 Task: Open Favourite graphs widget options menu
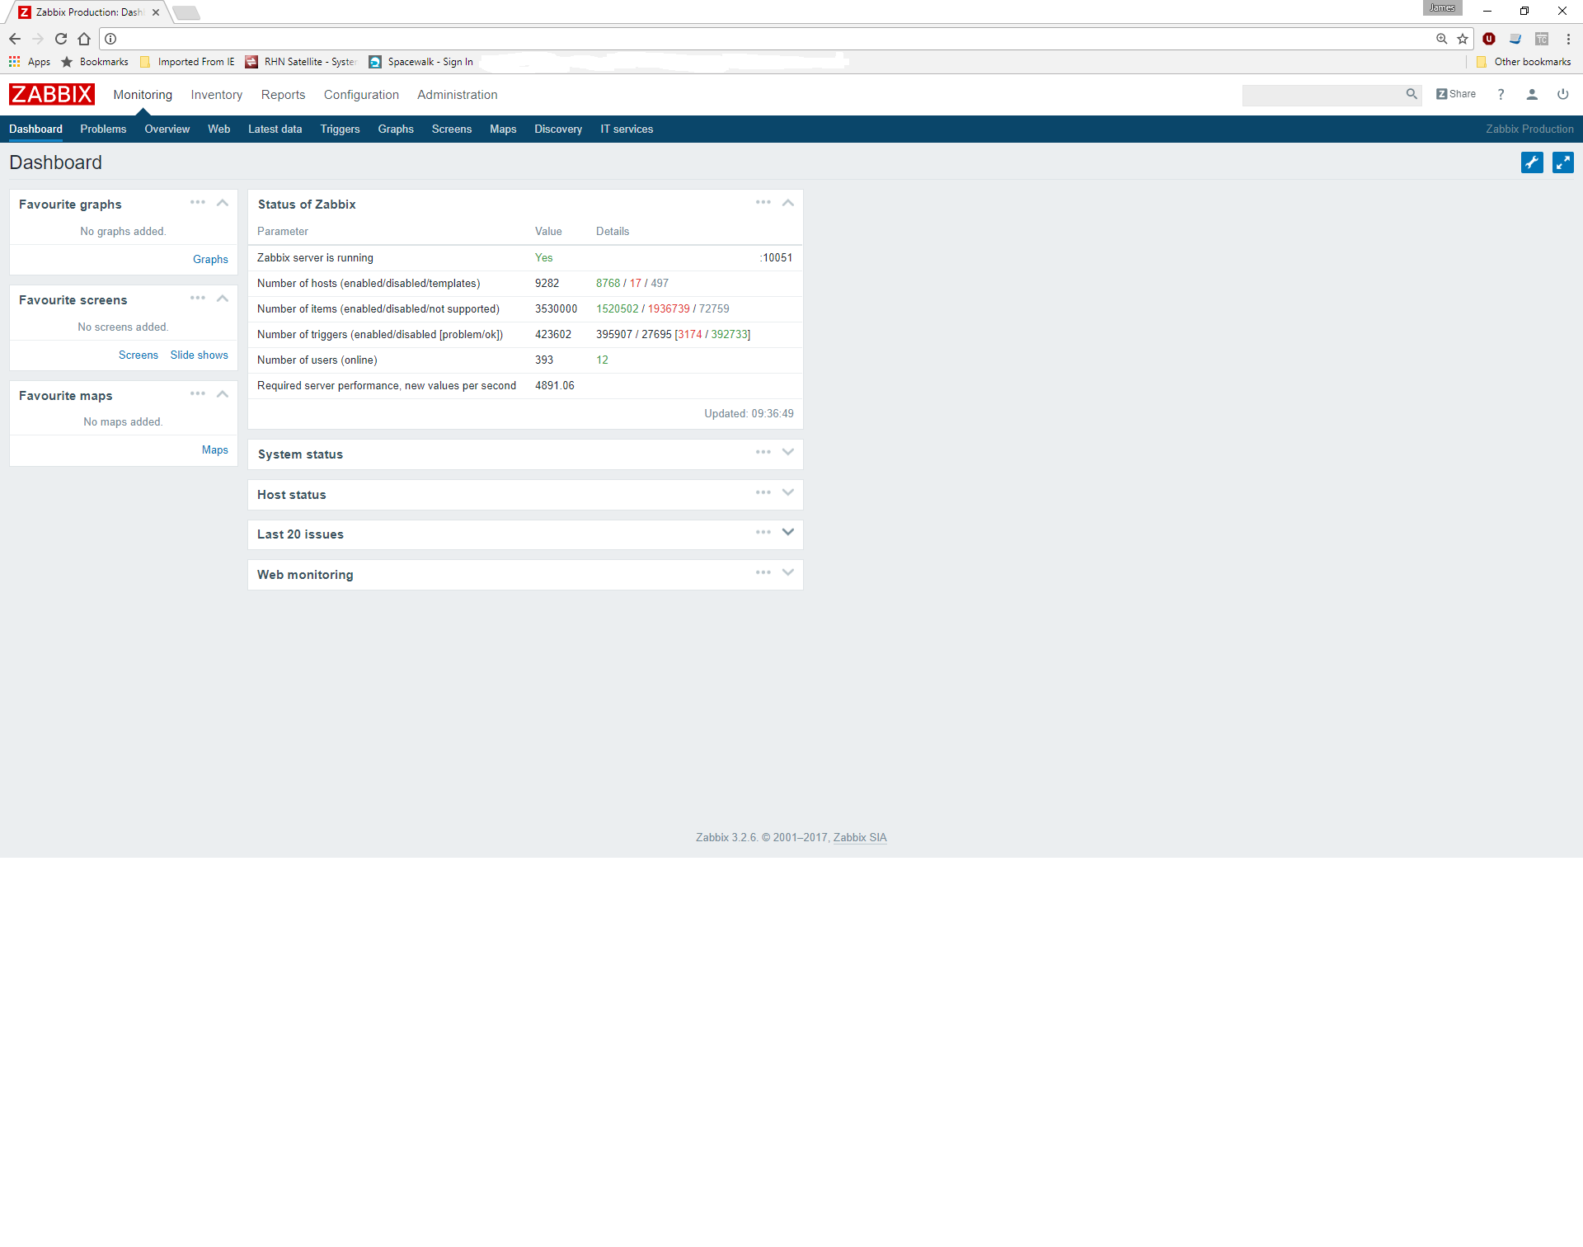198,202
